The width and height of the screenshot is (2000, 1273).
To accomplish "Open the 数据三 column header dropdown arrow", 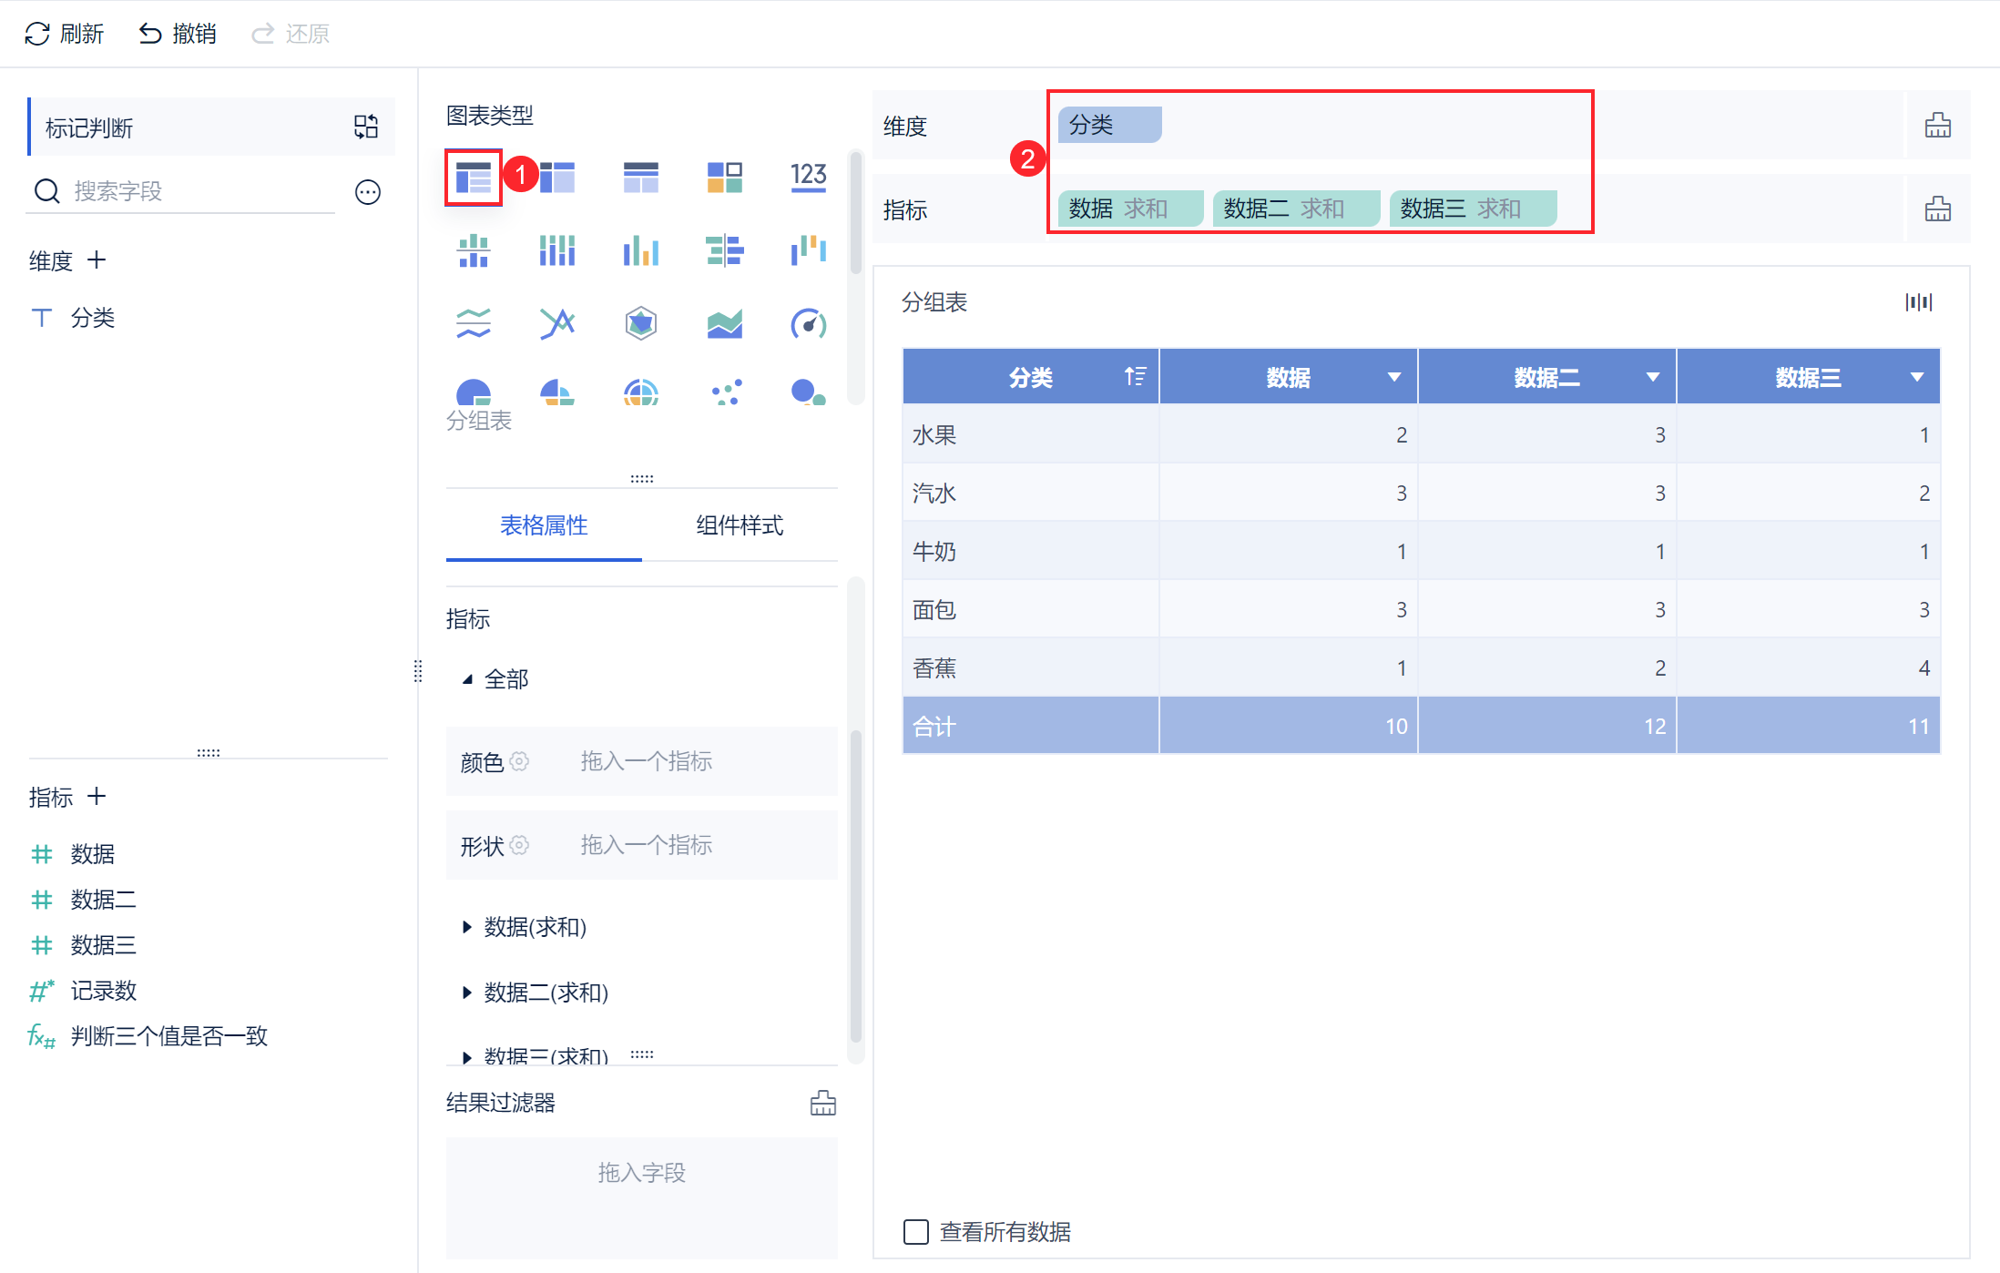I will [x=1916, y=377].
